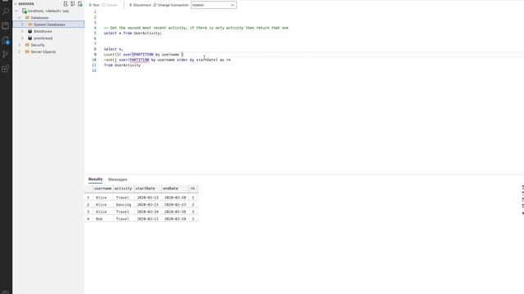The height and width of the screenshot is (294, 524).
Task: Click the Server Objects folder icon
Action: pos(27,52)
